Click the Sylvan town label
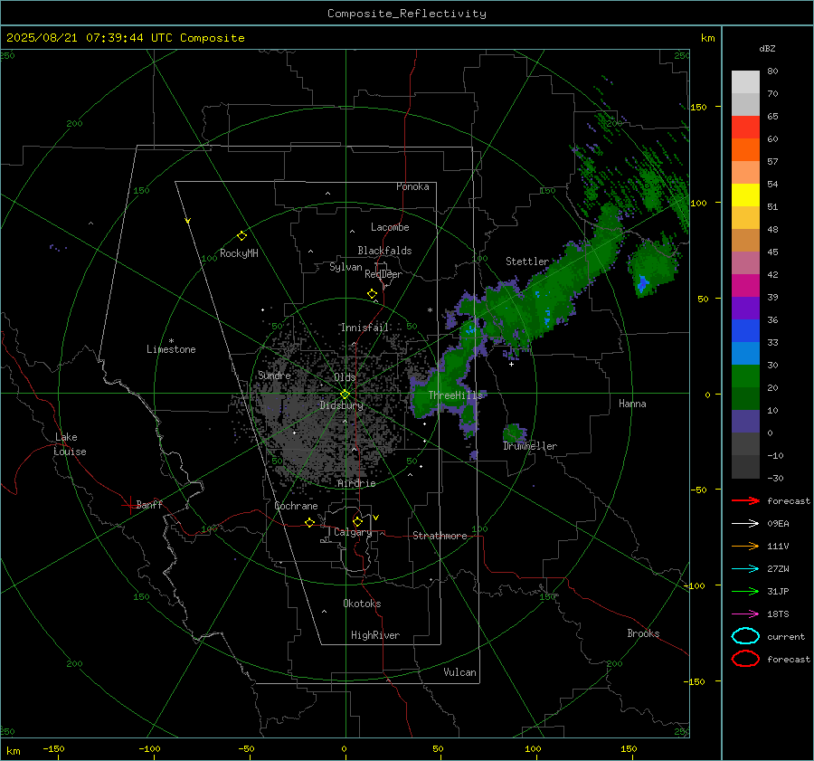This screenshot has width=814, height=761. click(345, 267)
